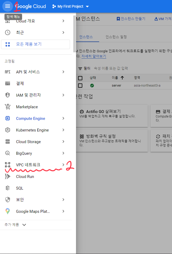Switch to the 인스턴스 tab
The width and height of the screenshot is (172, 254).
86,37
